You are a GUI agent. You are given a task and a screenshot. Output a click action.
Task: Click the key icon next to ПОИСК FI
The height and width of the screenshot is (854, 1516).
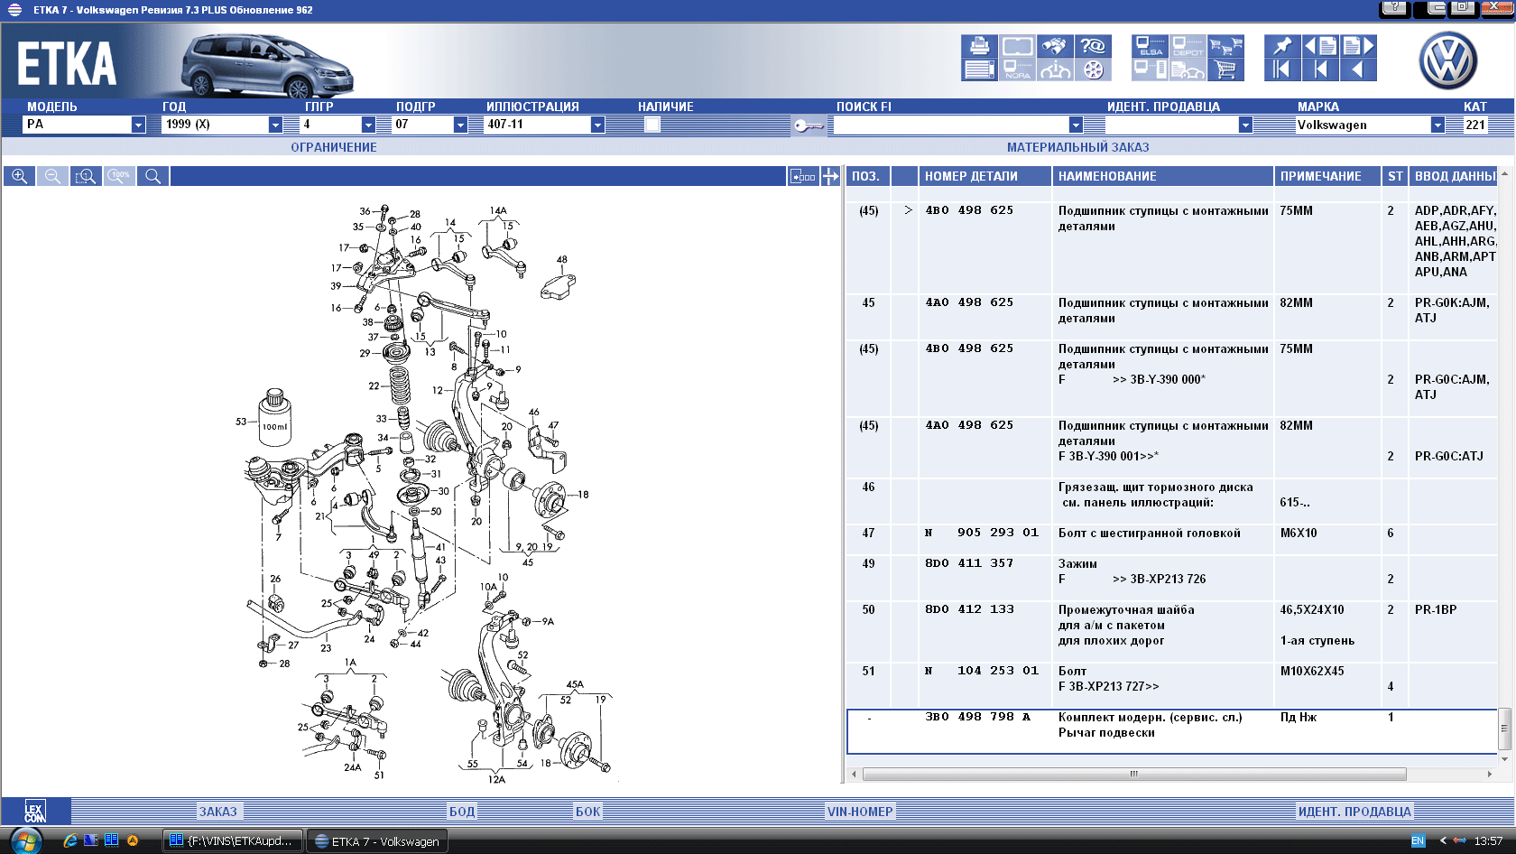pos(809,125)
